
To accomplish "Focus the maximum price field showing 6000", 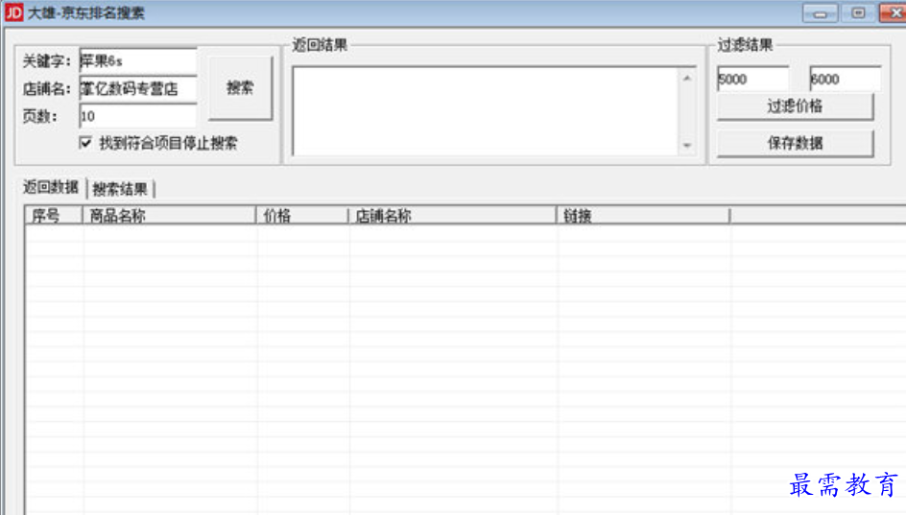I will [846, 79].
